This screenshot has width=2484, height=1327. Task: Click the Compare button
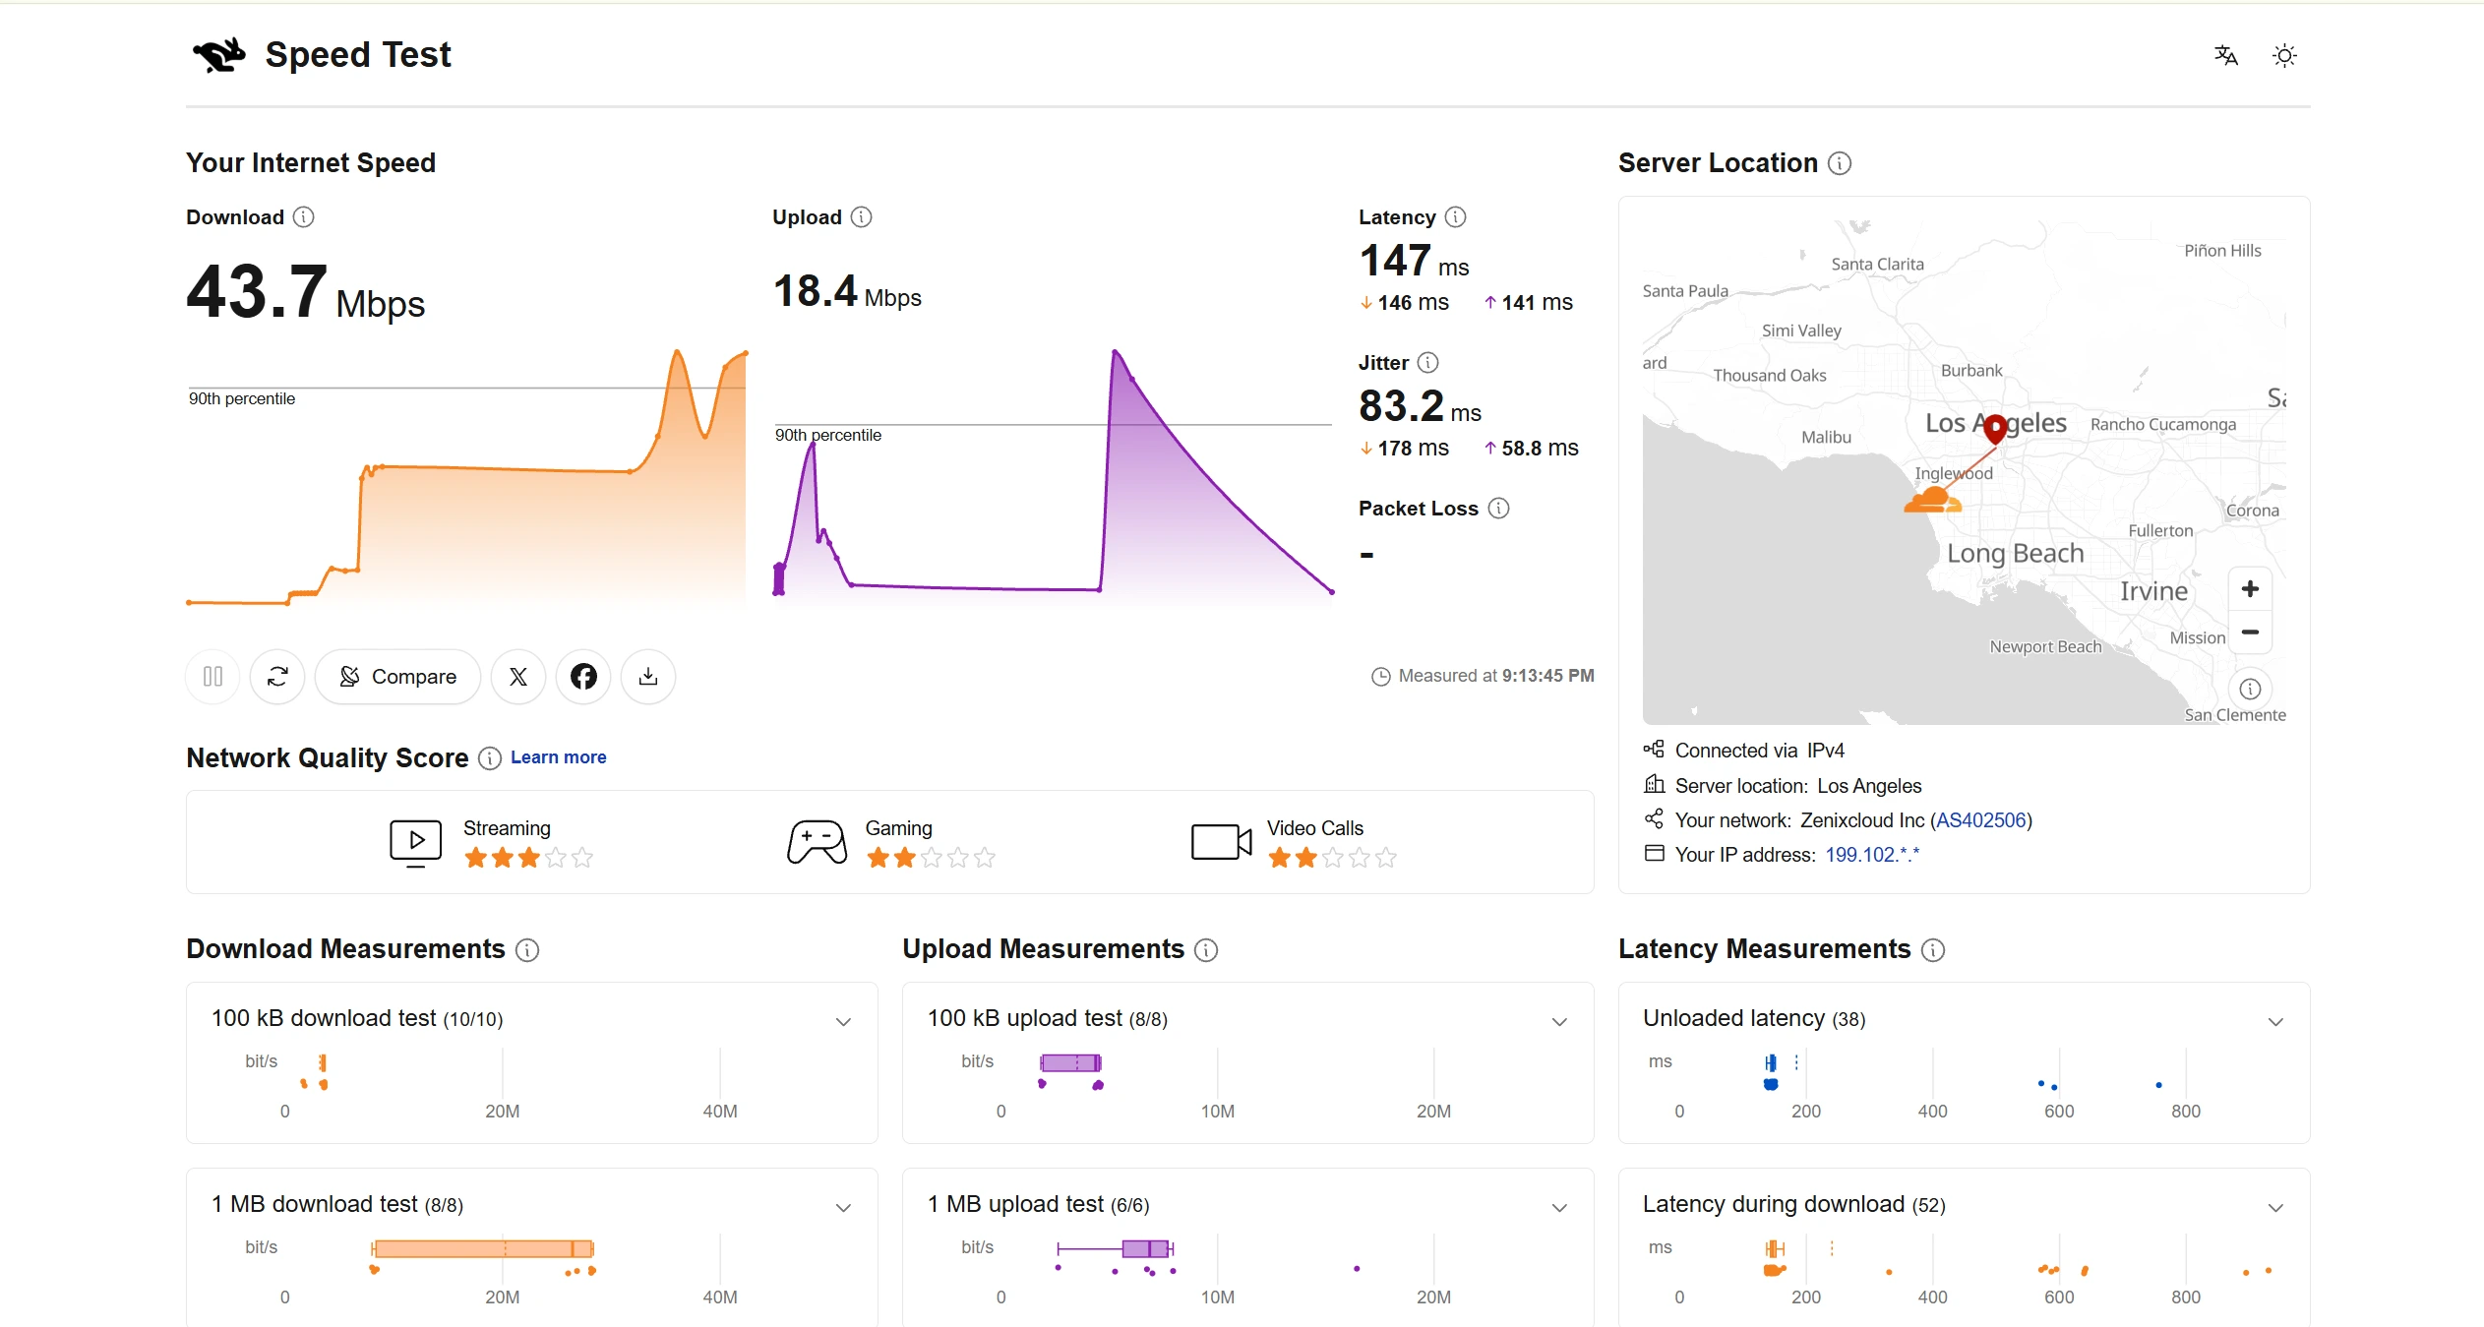pos(397,677)
